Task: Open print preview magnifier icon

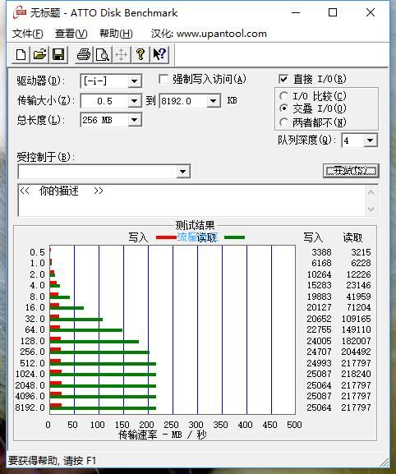Action: point(103,55)
